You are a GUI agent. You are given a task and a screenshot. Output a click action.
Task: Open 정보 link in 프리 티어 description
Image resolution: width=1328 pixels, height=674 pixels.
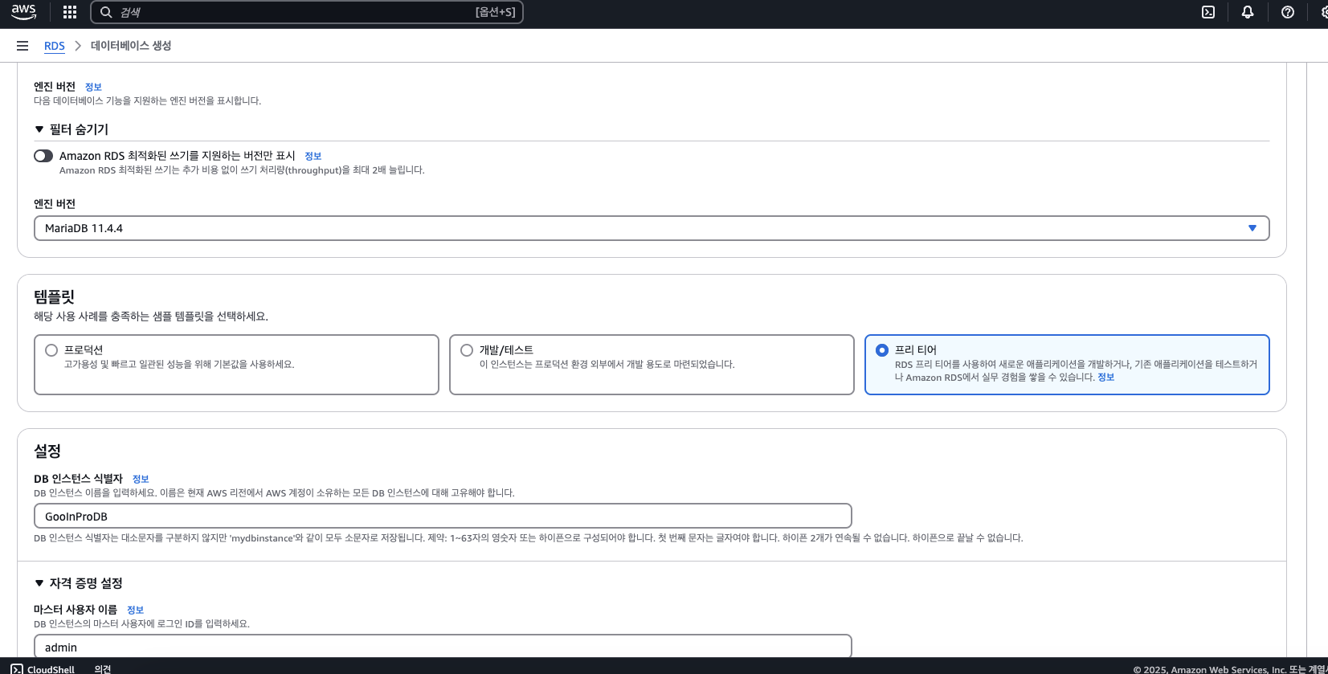click(1106, 377)
